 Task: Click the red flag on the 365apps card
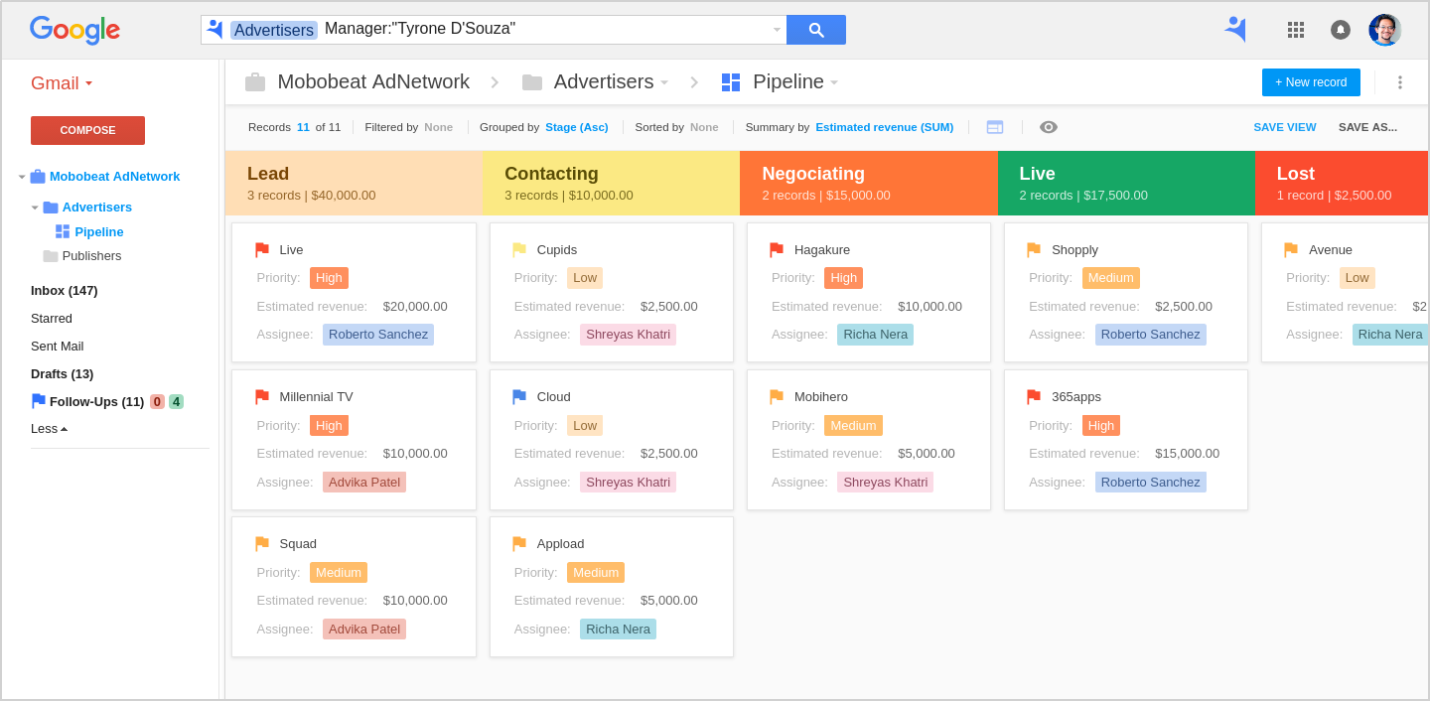(x=1034, y=397)
